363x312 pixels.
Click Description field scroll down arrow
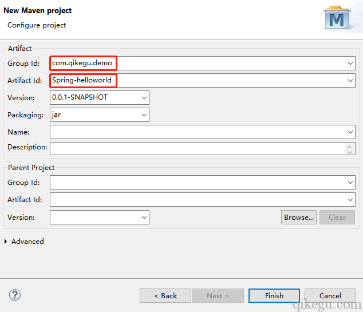click(350, 152)
